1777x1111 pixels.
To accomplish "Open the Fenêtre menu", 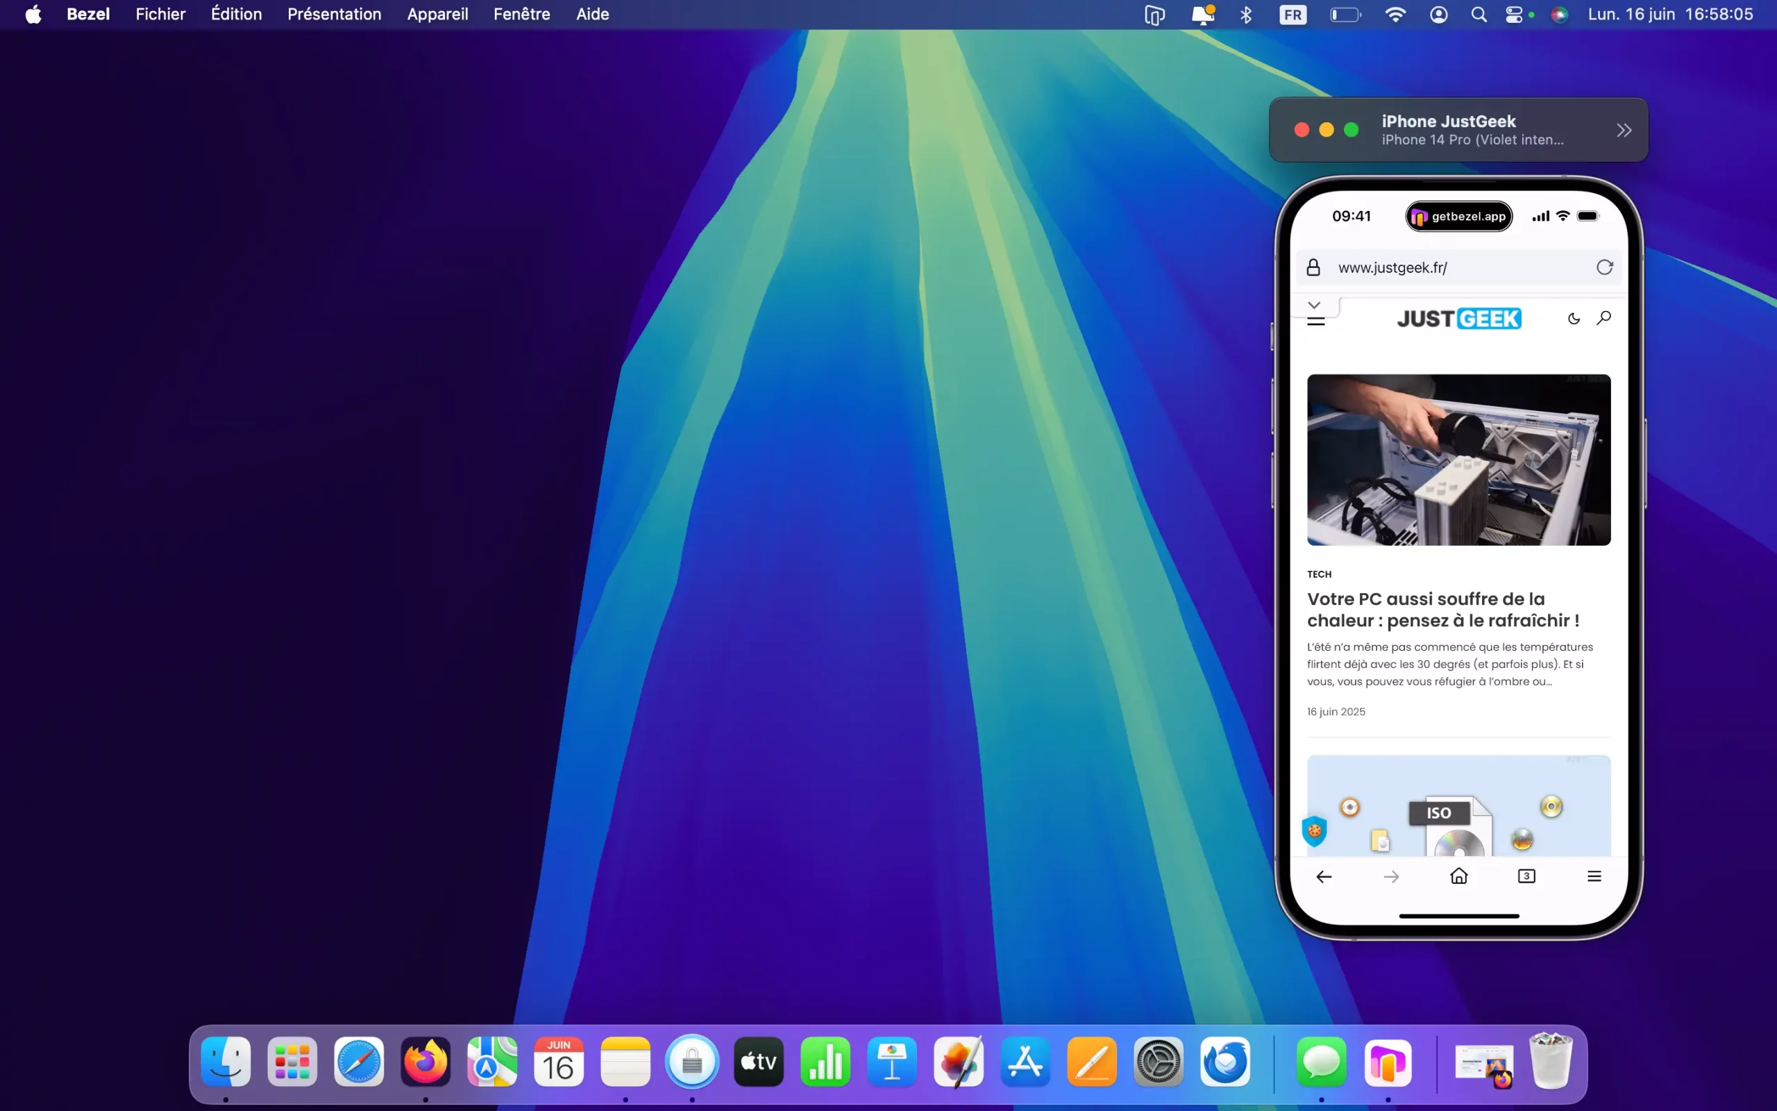I will pyautogui.click(x=521, y=15).
